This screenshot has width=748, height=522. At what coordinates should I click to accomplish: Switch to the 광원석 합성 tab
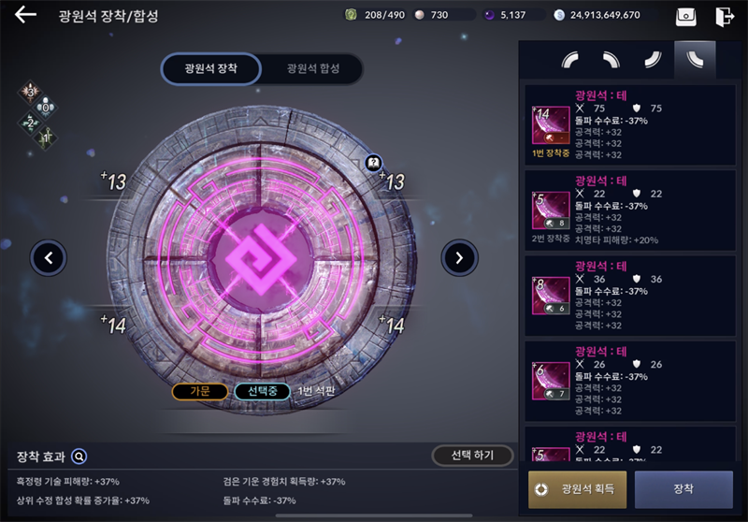(313, 68)
